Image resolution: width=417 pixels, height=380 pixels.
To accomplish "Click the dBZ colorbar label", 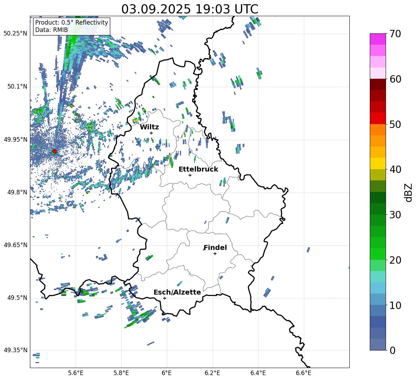I will point(409,192).
